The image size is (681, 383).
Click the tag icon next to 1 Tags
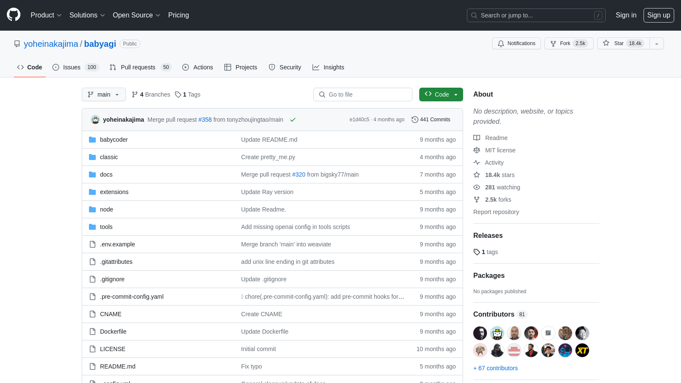pyautogui.click(x=178, y=94)
